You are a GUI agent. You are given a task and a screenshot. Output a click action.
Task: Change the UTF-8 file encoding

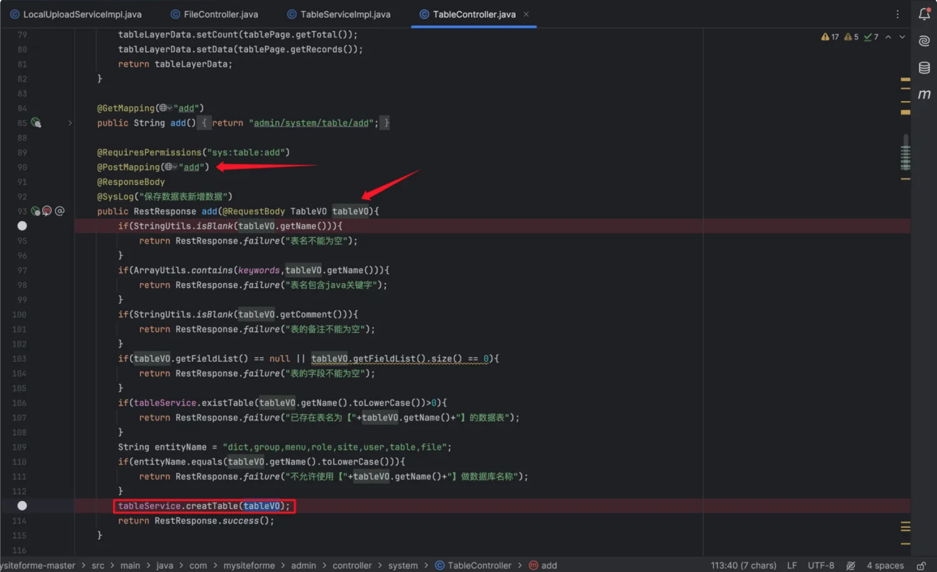click(821, 565)
